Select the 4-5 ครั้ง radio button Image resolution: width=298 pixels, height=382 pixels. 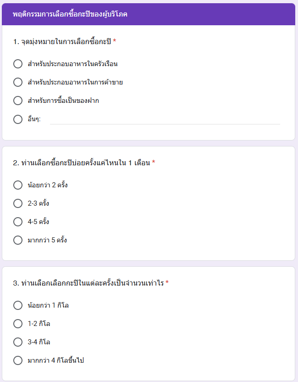coord(18,222)
